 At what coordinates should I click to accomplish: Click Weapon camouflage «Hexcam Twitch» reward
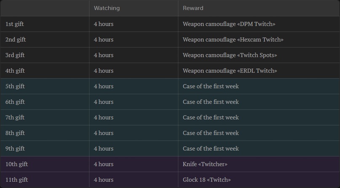(x=233, y=40)
